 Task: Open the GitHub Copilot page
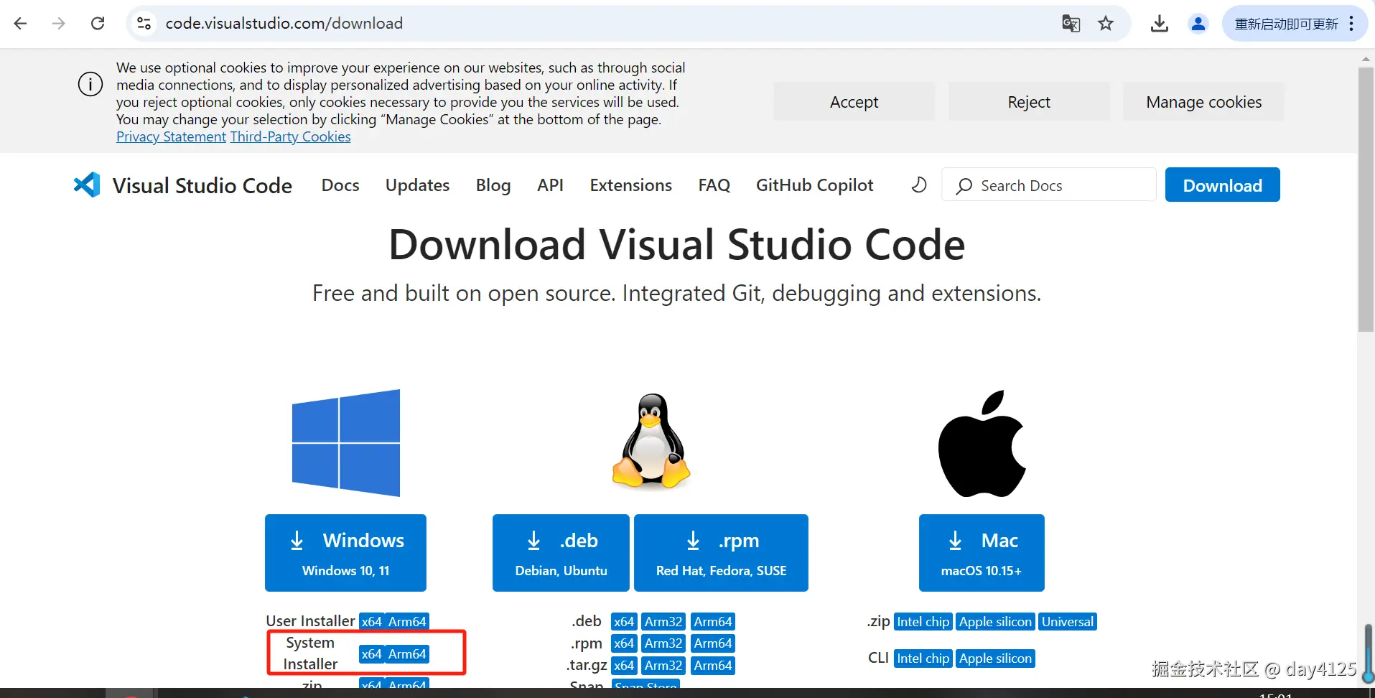[x=814, y=185]
